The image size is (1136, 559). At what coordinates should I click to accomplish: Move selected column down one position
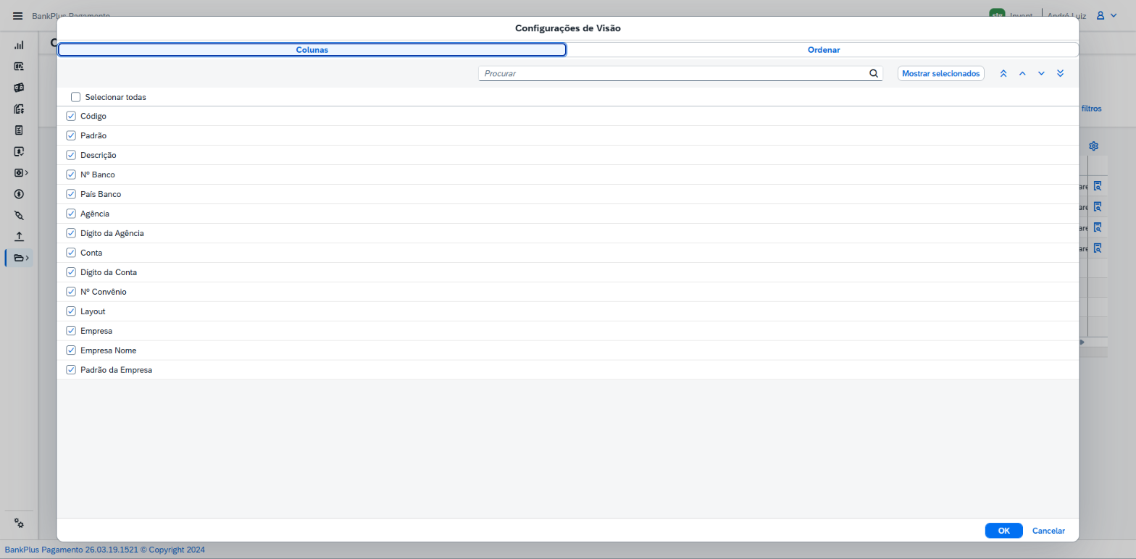[x=1041, y=73]
